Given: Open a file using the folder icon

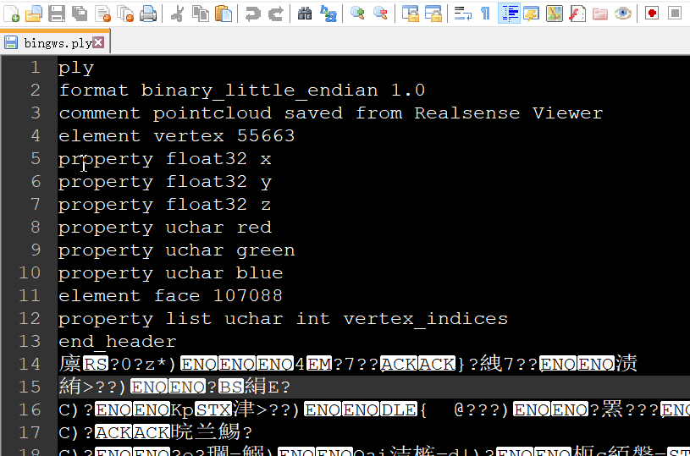Looking at the screenshot, I should click(x=34, y=14).
